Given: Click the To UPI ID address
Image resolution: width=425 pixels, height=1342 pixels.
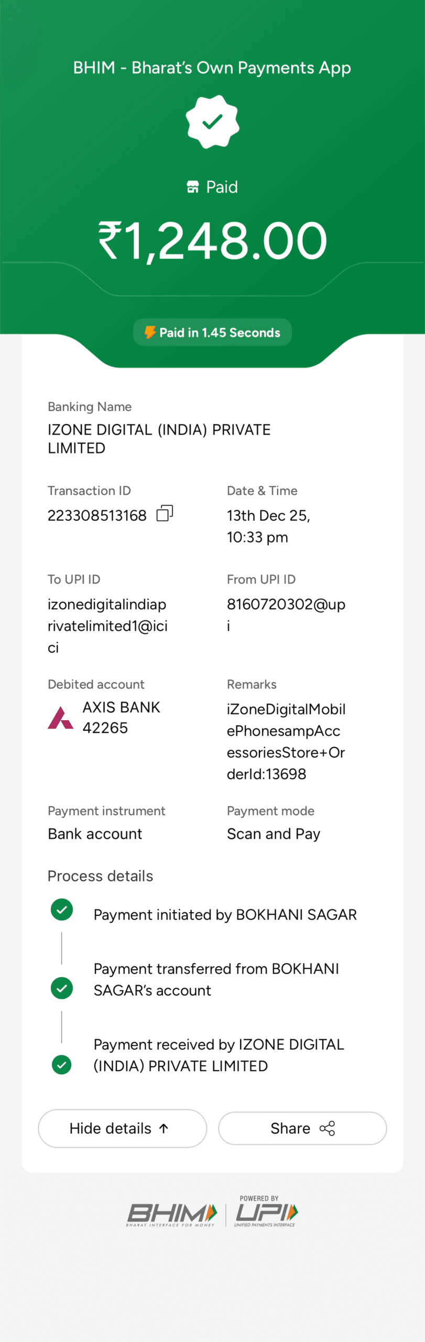Looking at the screenshot, I should coord(107,626).
